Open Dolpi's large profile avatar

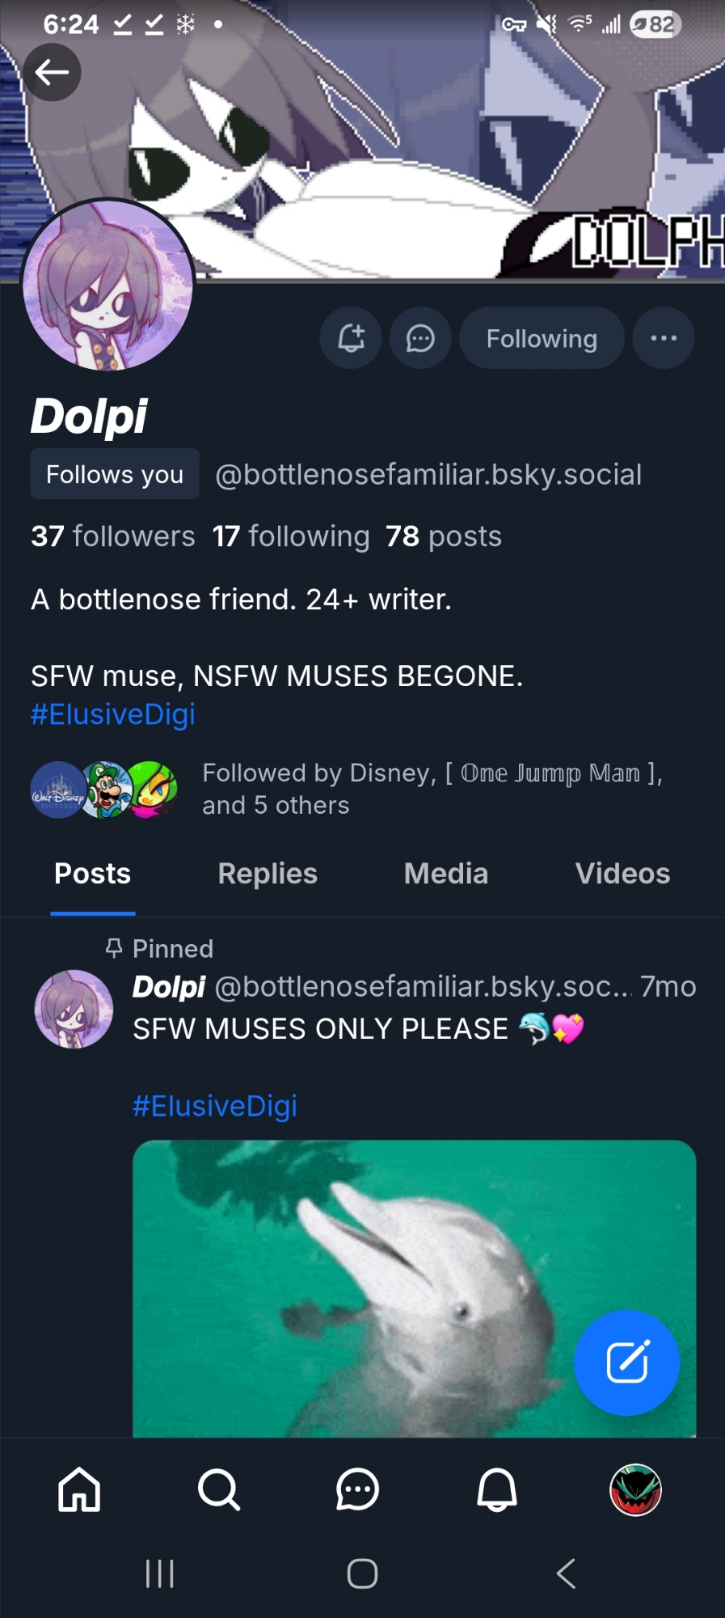107,285
